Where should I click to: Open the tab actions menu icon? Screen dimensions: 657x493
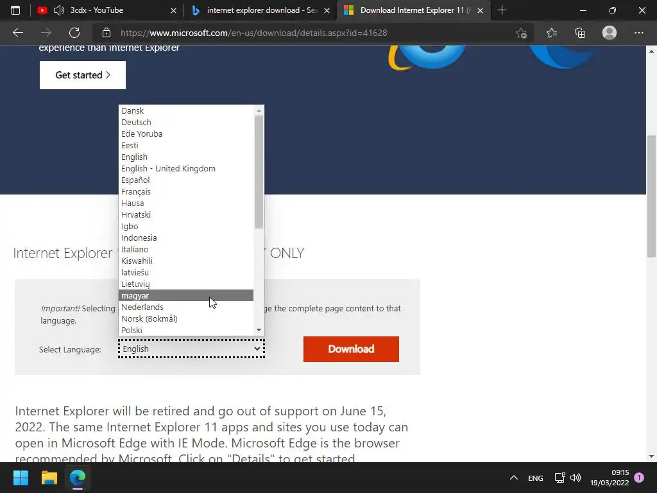click(15, 10)
